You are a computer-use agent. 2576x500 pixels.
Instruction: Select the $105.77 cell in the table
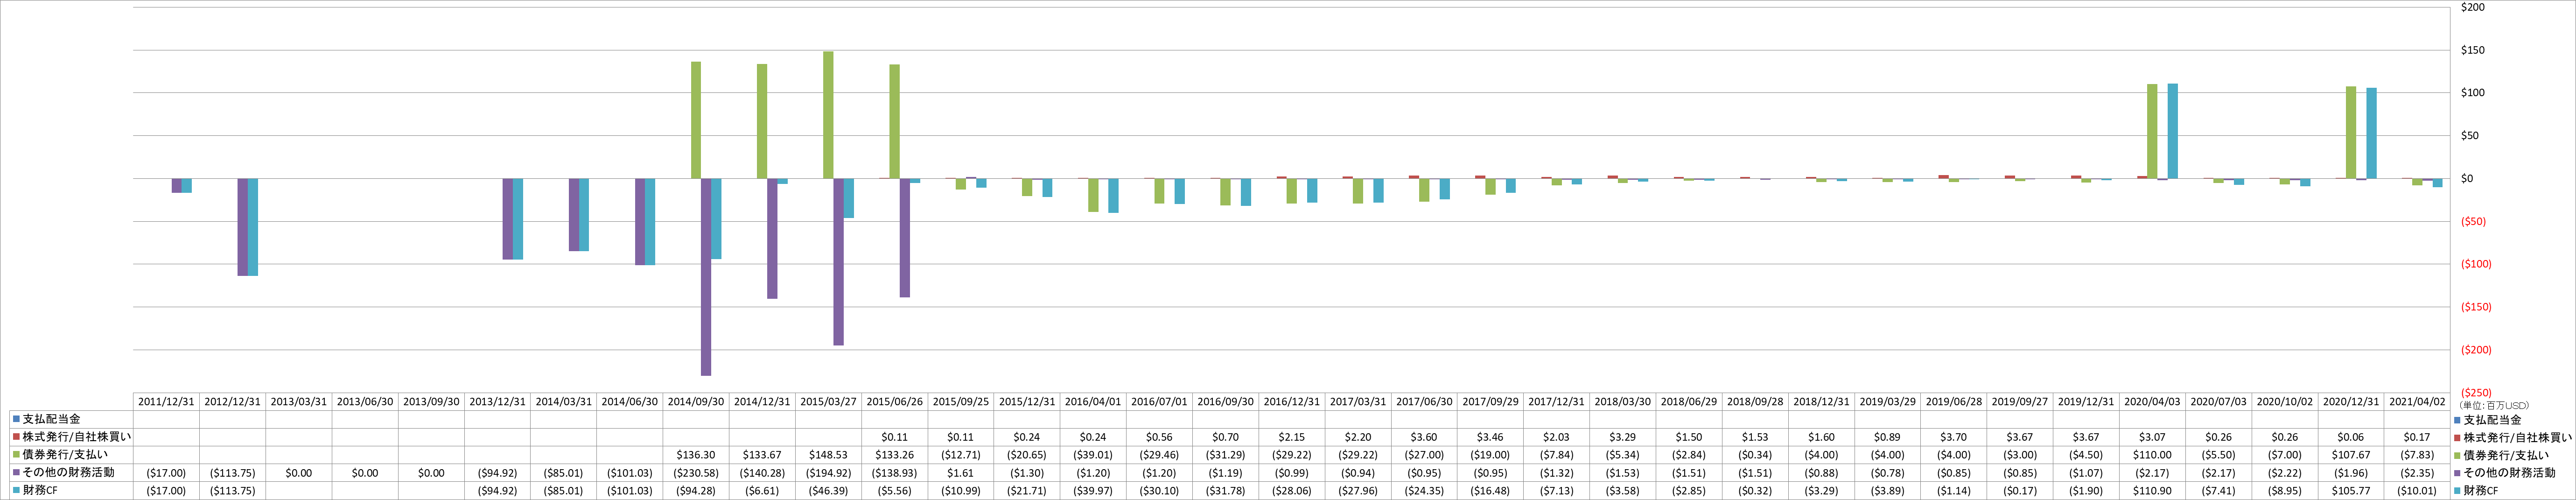[x=2351, y=491]
